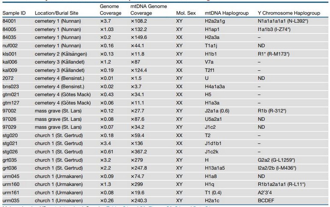Select the church 1 (Urmakaren) cell for urm160
Screen dimensions: 330x207
59,184
